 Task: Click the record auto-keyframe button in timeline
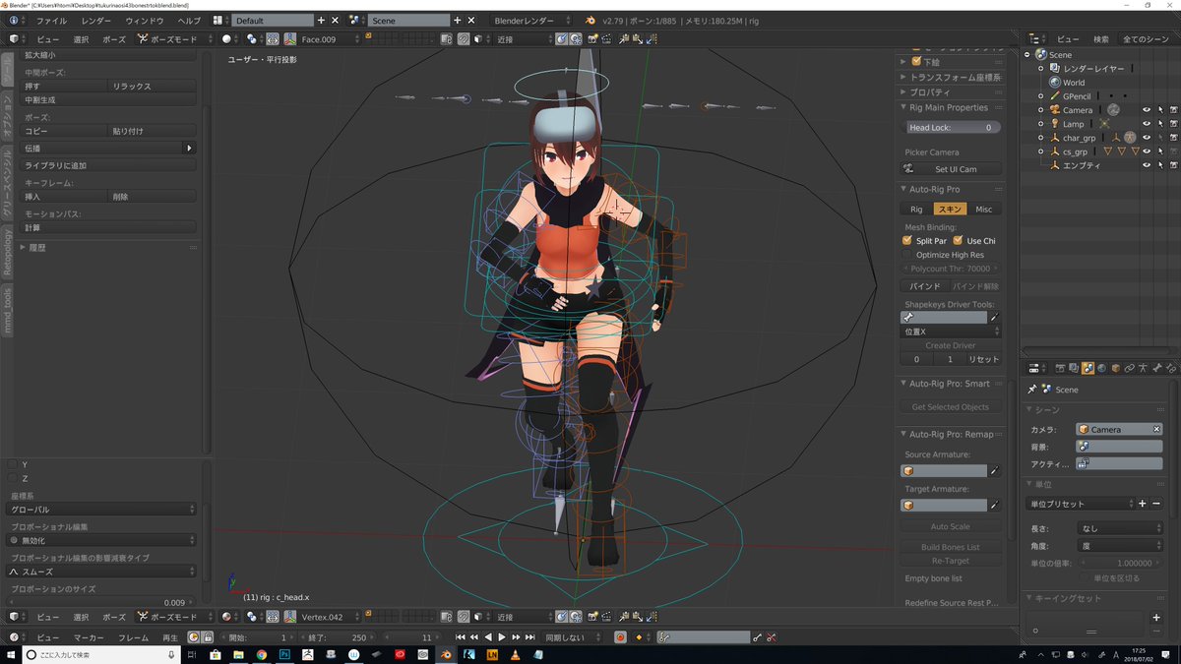pos(620,636)
